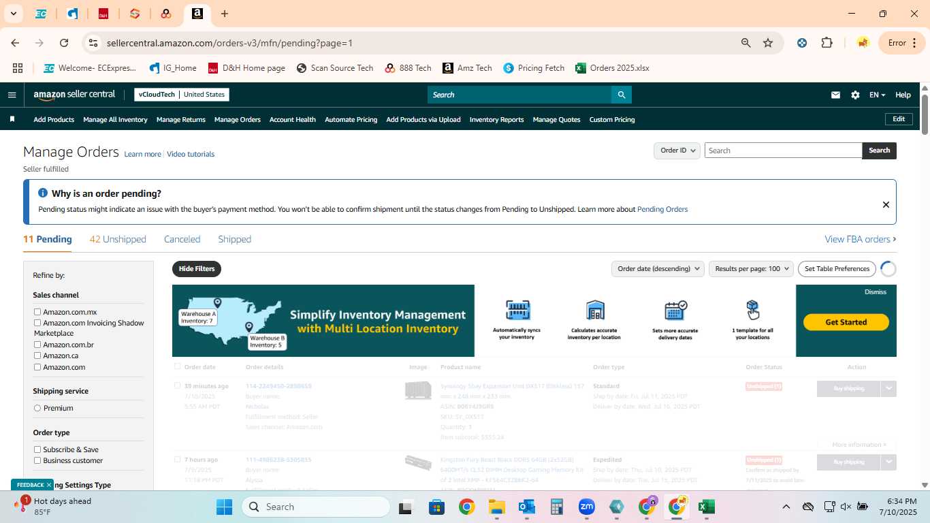Check the Business customer order type
The image size is (930, 523).
[37, 460]
